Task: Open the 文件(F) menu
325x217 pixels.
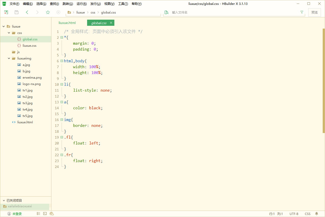Action: click(x=14, y=4)
